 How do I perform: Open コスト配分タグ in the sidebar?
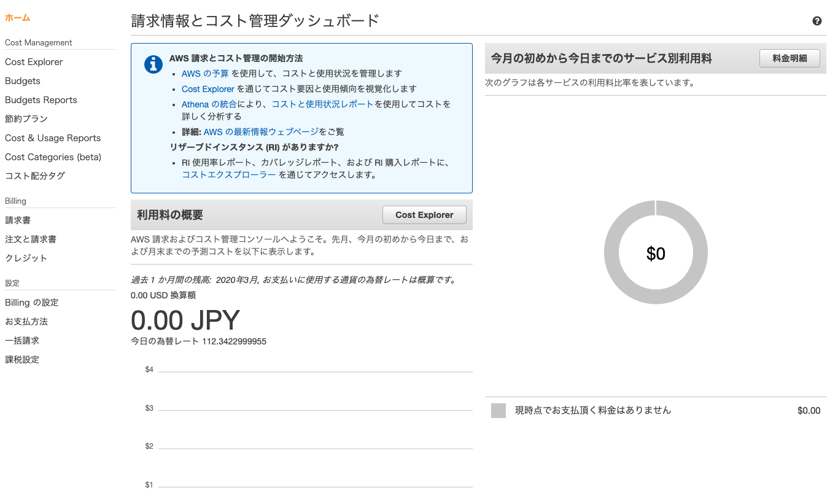[35, 176]
